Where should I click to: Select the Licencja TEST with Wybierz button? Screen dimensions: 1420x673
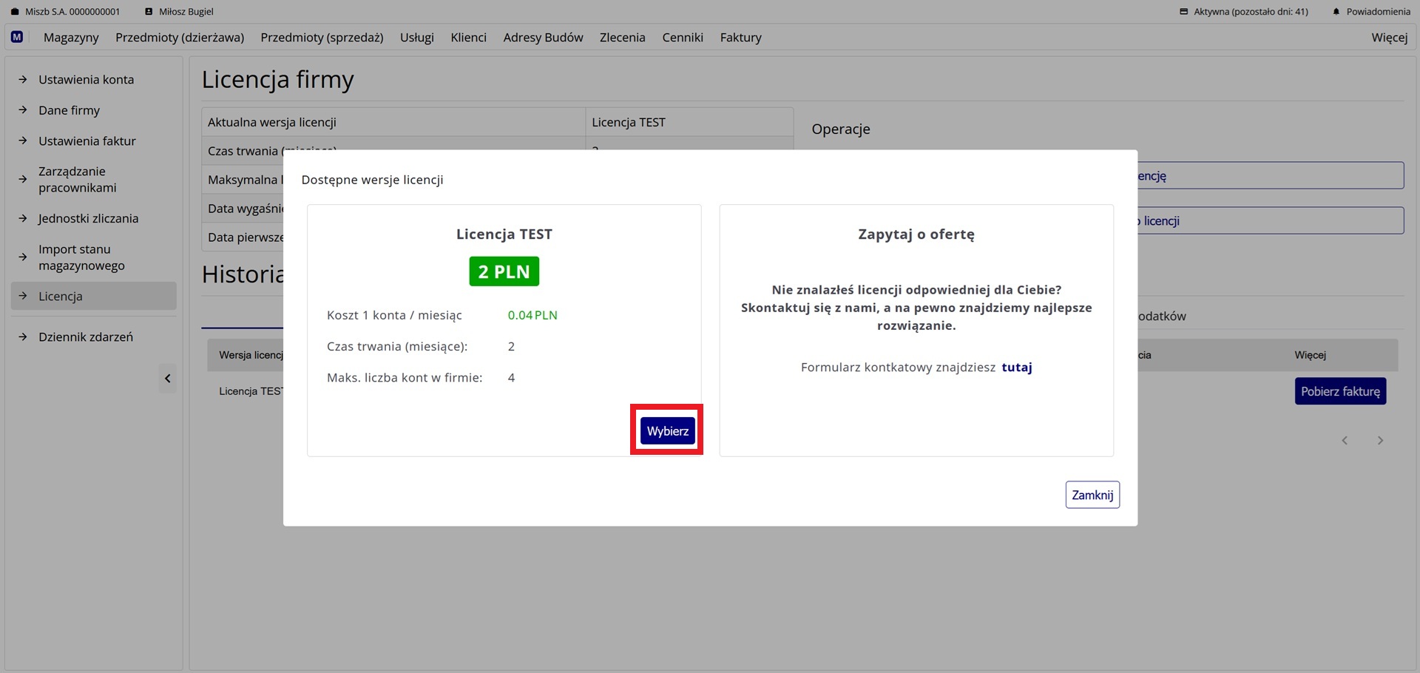(667, 431)
